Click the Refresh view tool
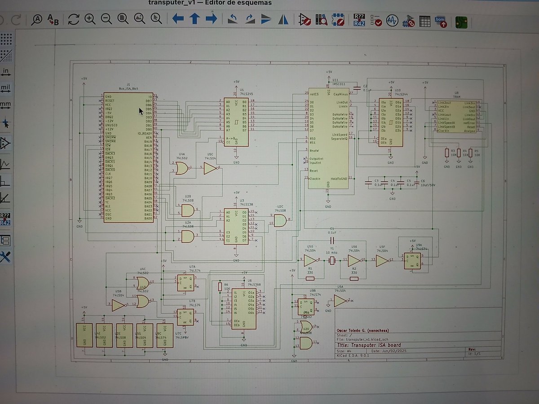Screen dimensions: 539x404 point(73,20)
